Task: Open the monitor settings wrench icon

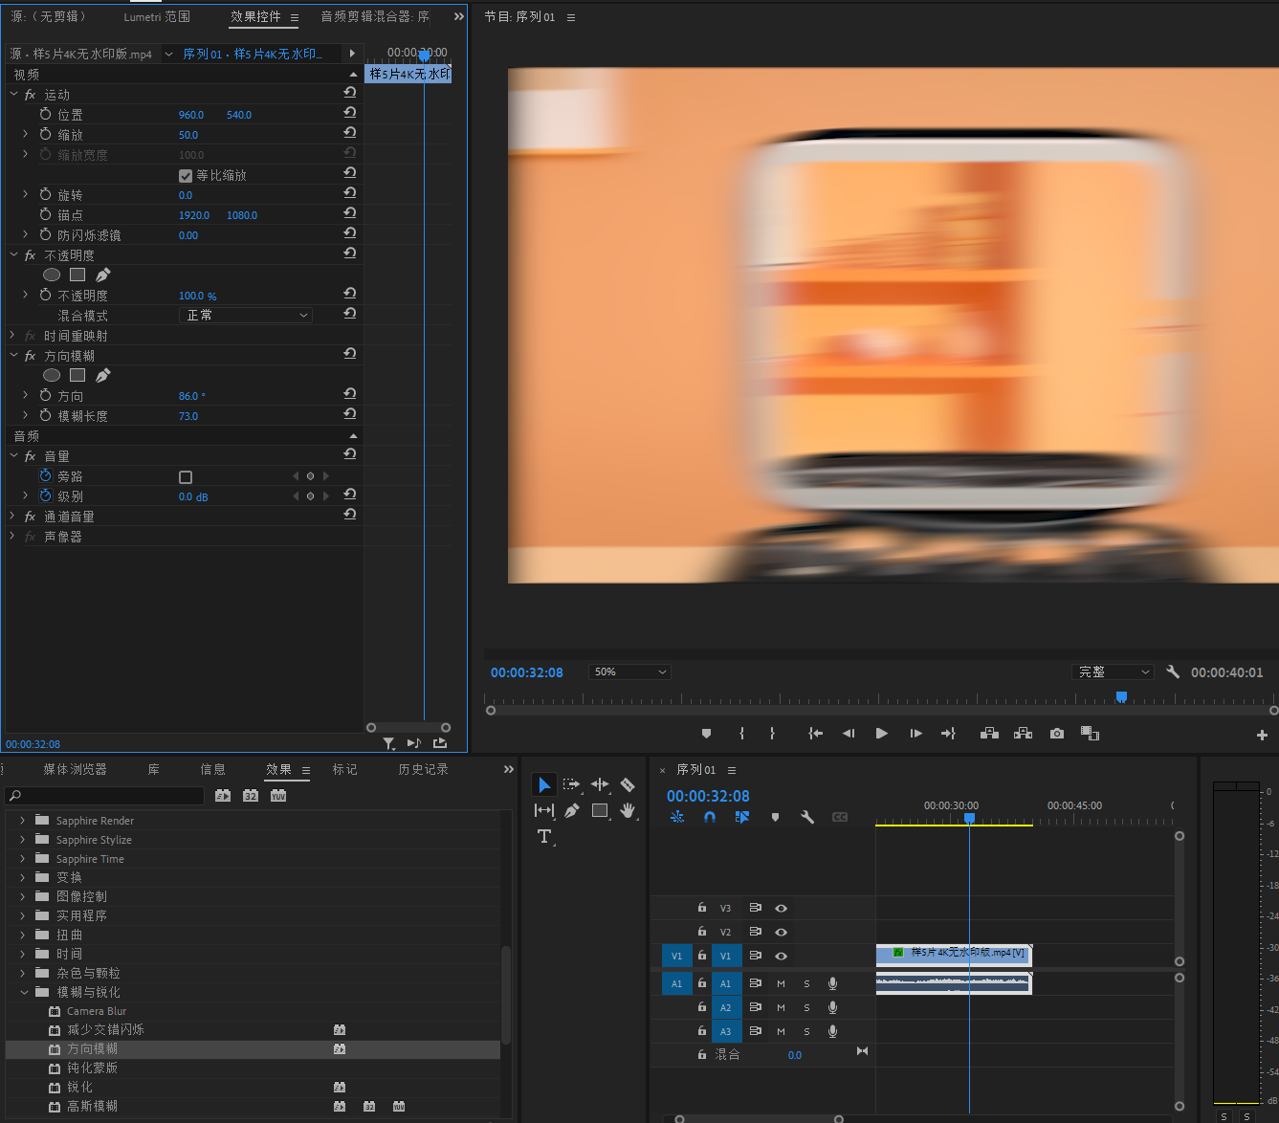Action: pos(1173,672)
